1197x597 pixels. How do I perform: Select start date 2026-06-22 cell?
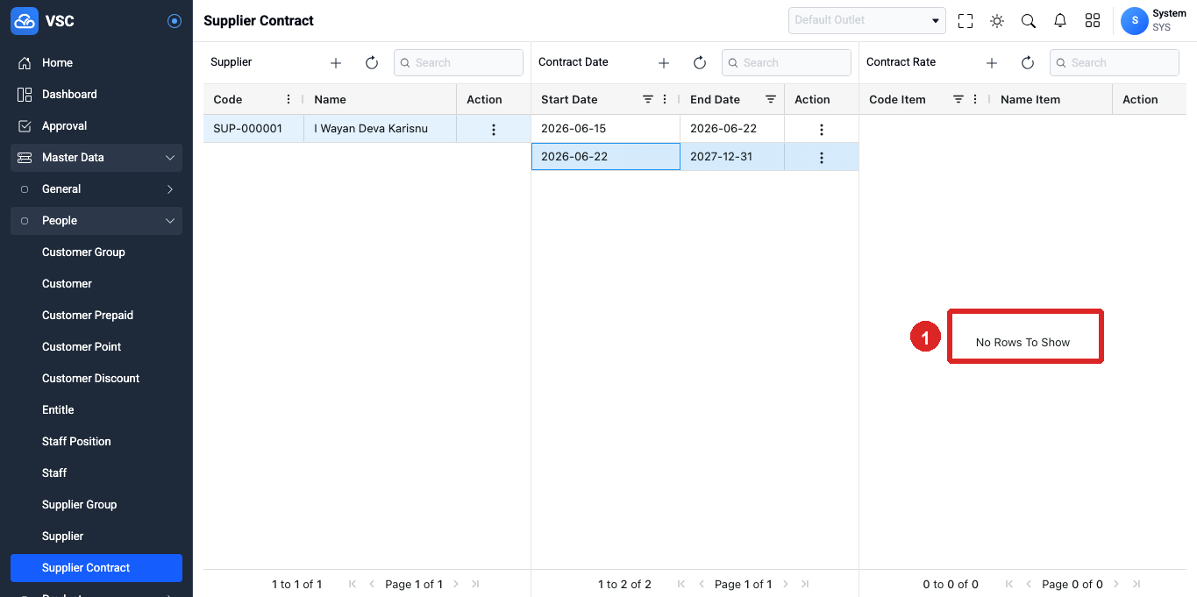[606, 157]
